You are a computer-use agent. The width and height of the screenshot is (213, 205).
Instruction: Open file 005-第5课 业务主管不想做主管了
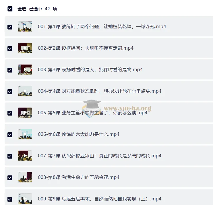tap(92, 113)
